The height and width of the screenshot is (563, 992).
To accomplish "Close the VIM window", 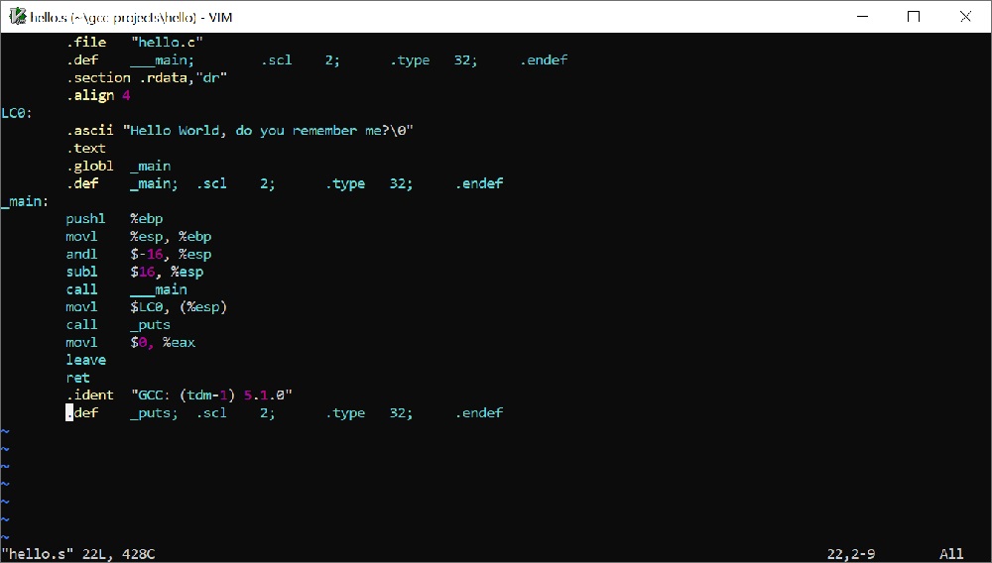I will [965, 17].
